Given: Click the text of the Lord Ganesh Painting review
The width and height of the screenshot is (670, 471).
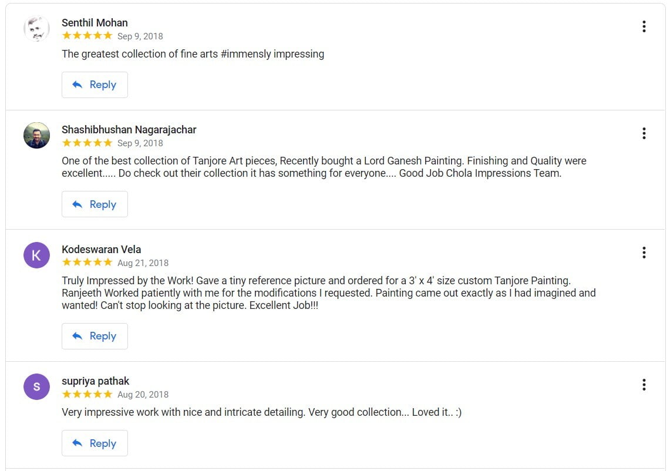Looking at the screenshot, I should pos(324,167).
